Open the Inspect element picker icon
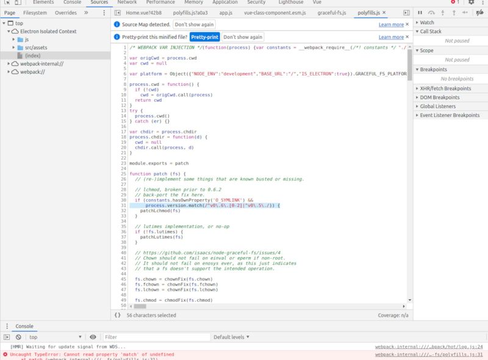 [7, 2]
